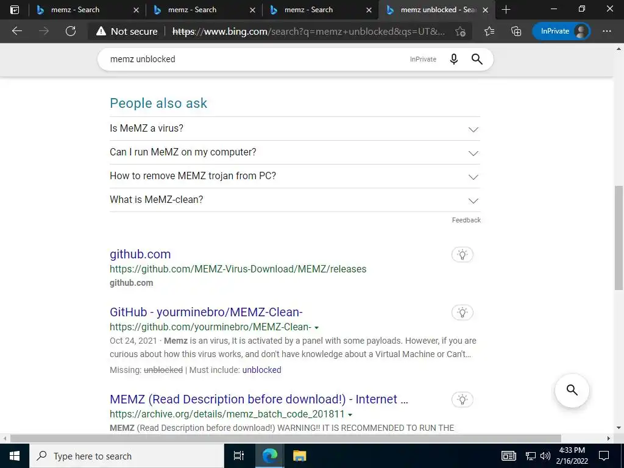Image resolution: width=624 pixels, height=468 pixels.
Task: Click the scroll right arrow on horizontal bar
Action: coord(609,439)
